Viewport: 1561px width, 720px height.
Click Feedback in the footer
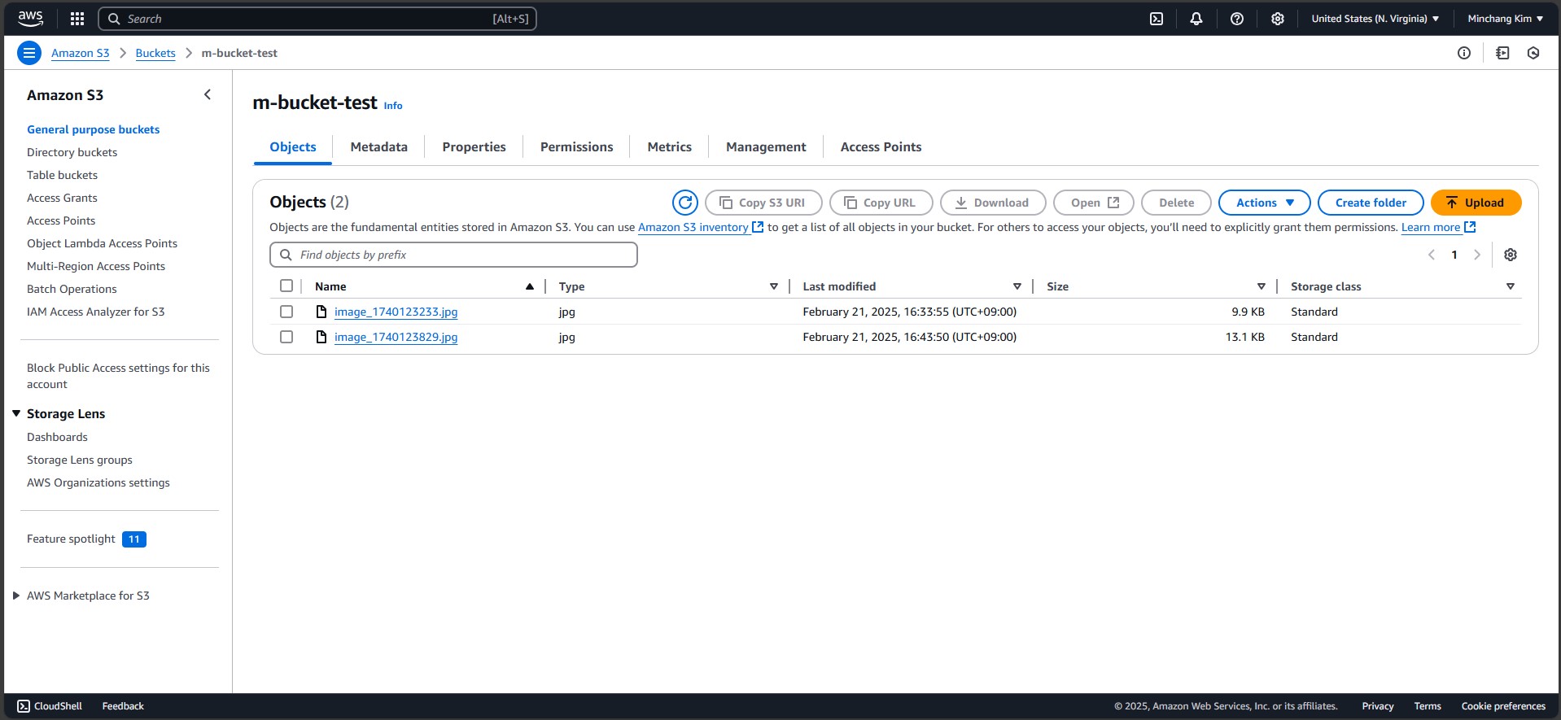point(123,706)
